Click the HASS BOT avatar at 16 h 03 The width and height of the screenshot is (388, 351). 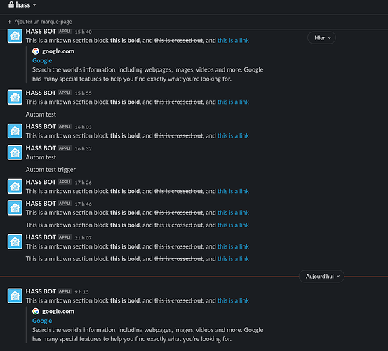click(15, 131)
